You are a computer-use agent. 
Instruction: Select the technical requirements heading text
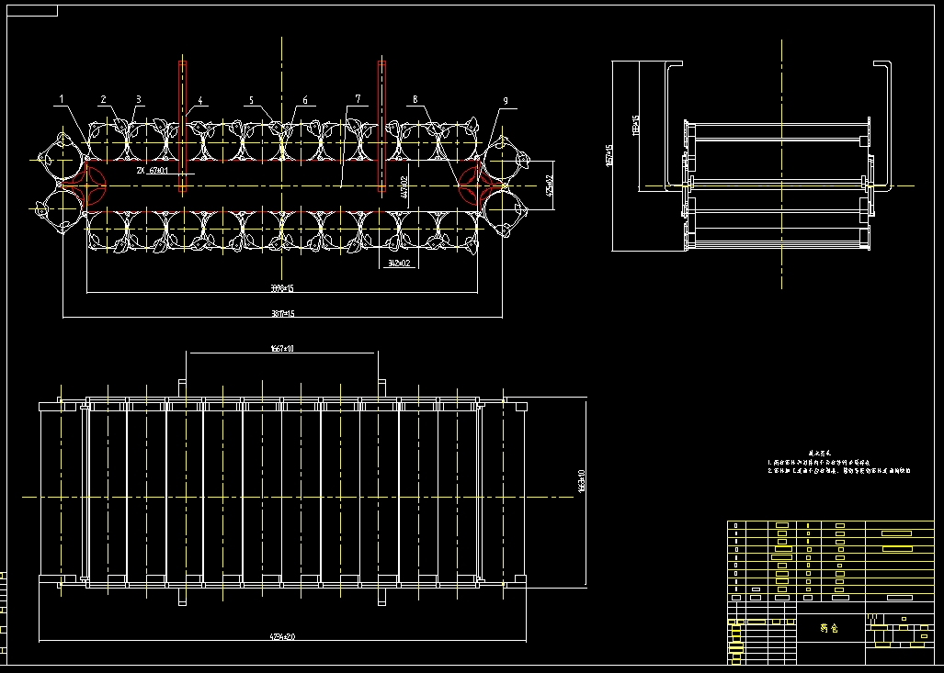click(x=819, y=454)
